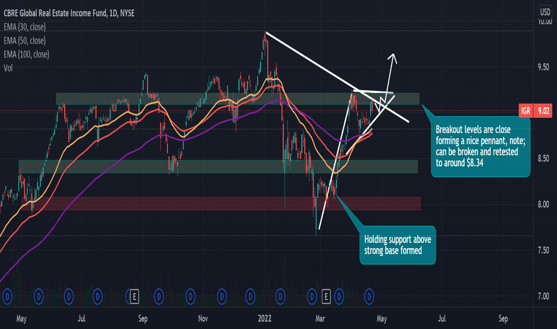Click the 7.00 price axis label
Image resolution: width=557 pixels, height=329 pixels.
[543, 296]
